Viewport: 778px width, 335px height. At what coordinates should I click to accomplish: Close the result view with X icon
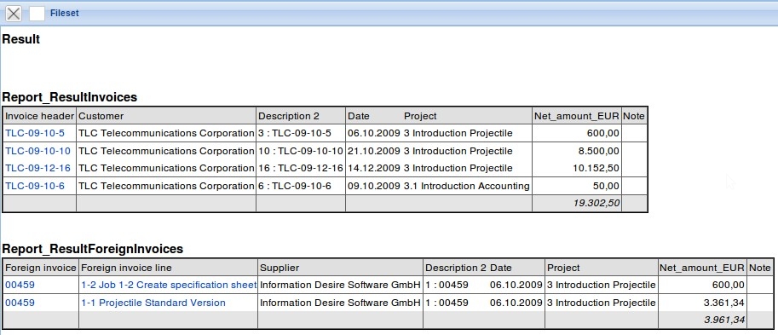[x=14, y=14]
